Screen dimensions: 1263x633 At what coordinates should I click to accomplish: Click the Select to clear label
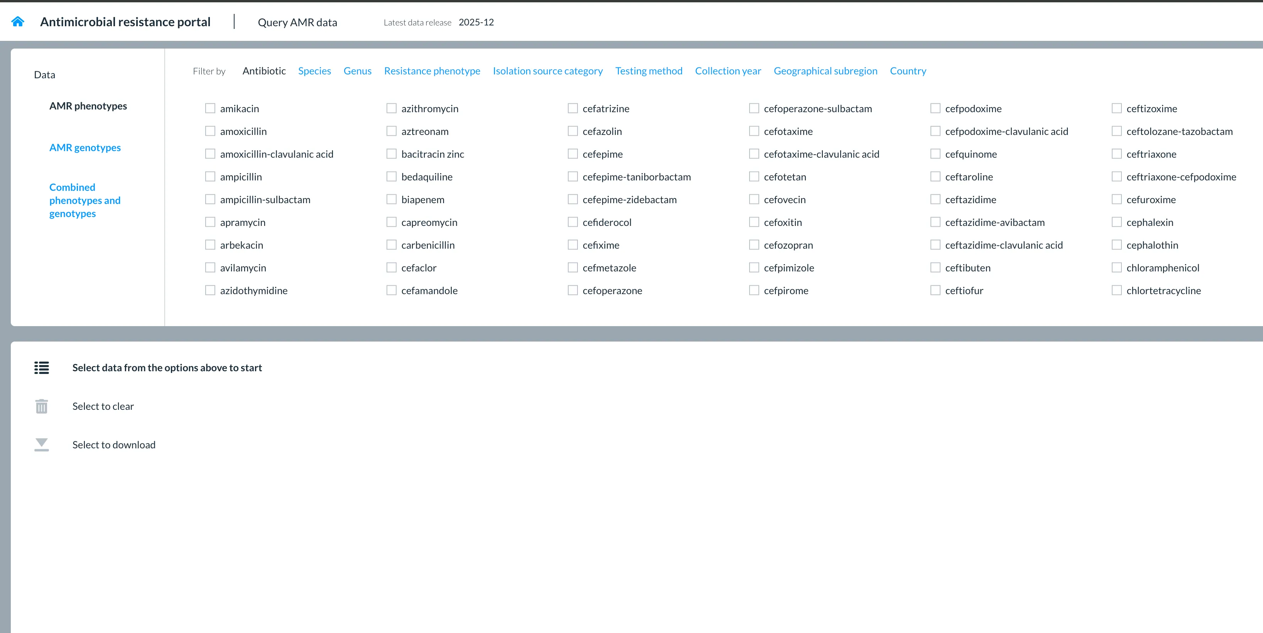(103, 406)
